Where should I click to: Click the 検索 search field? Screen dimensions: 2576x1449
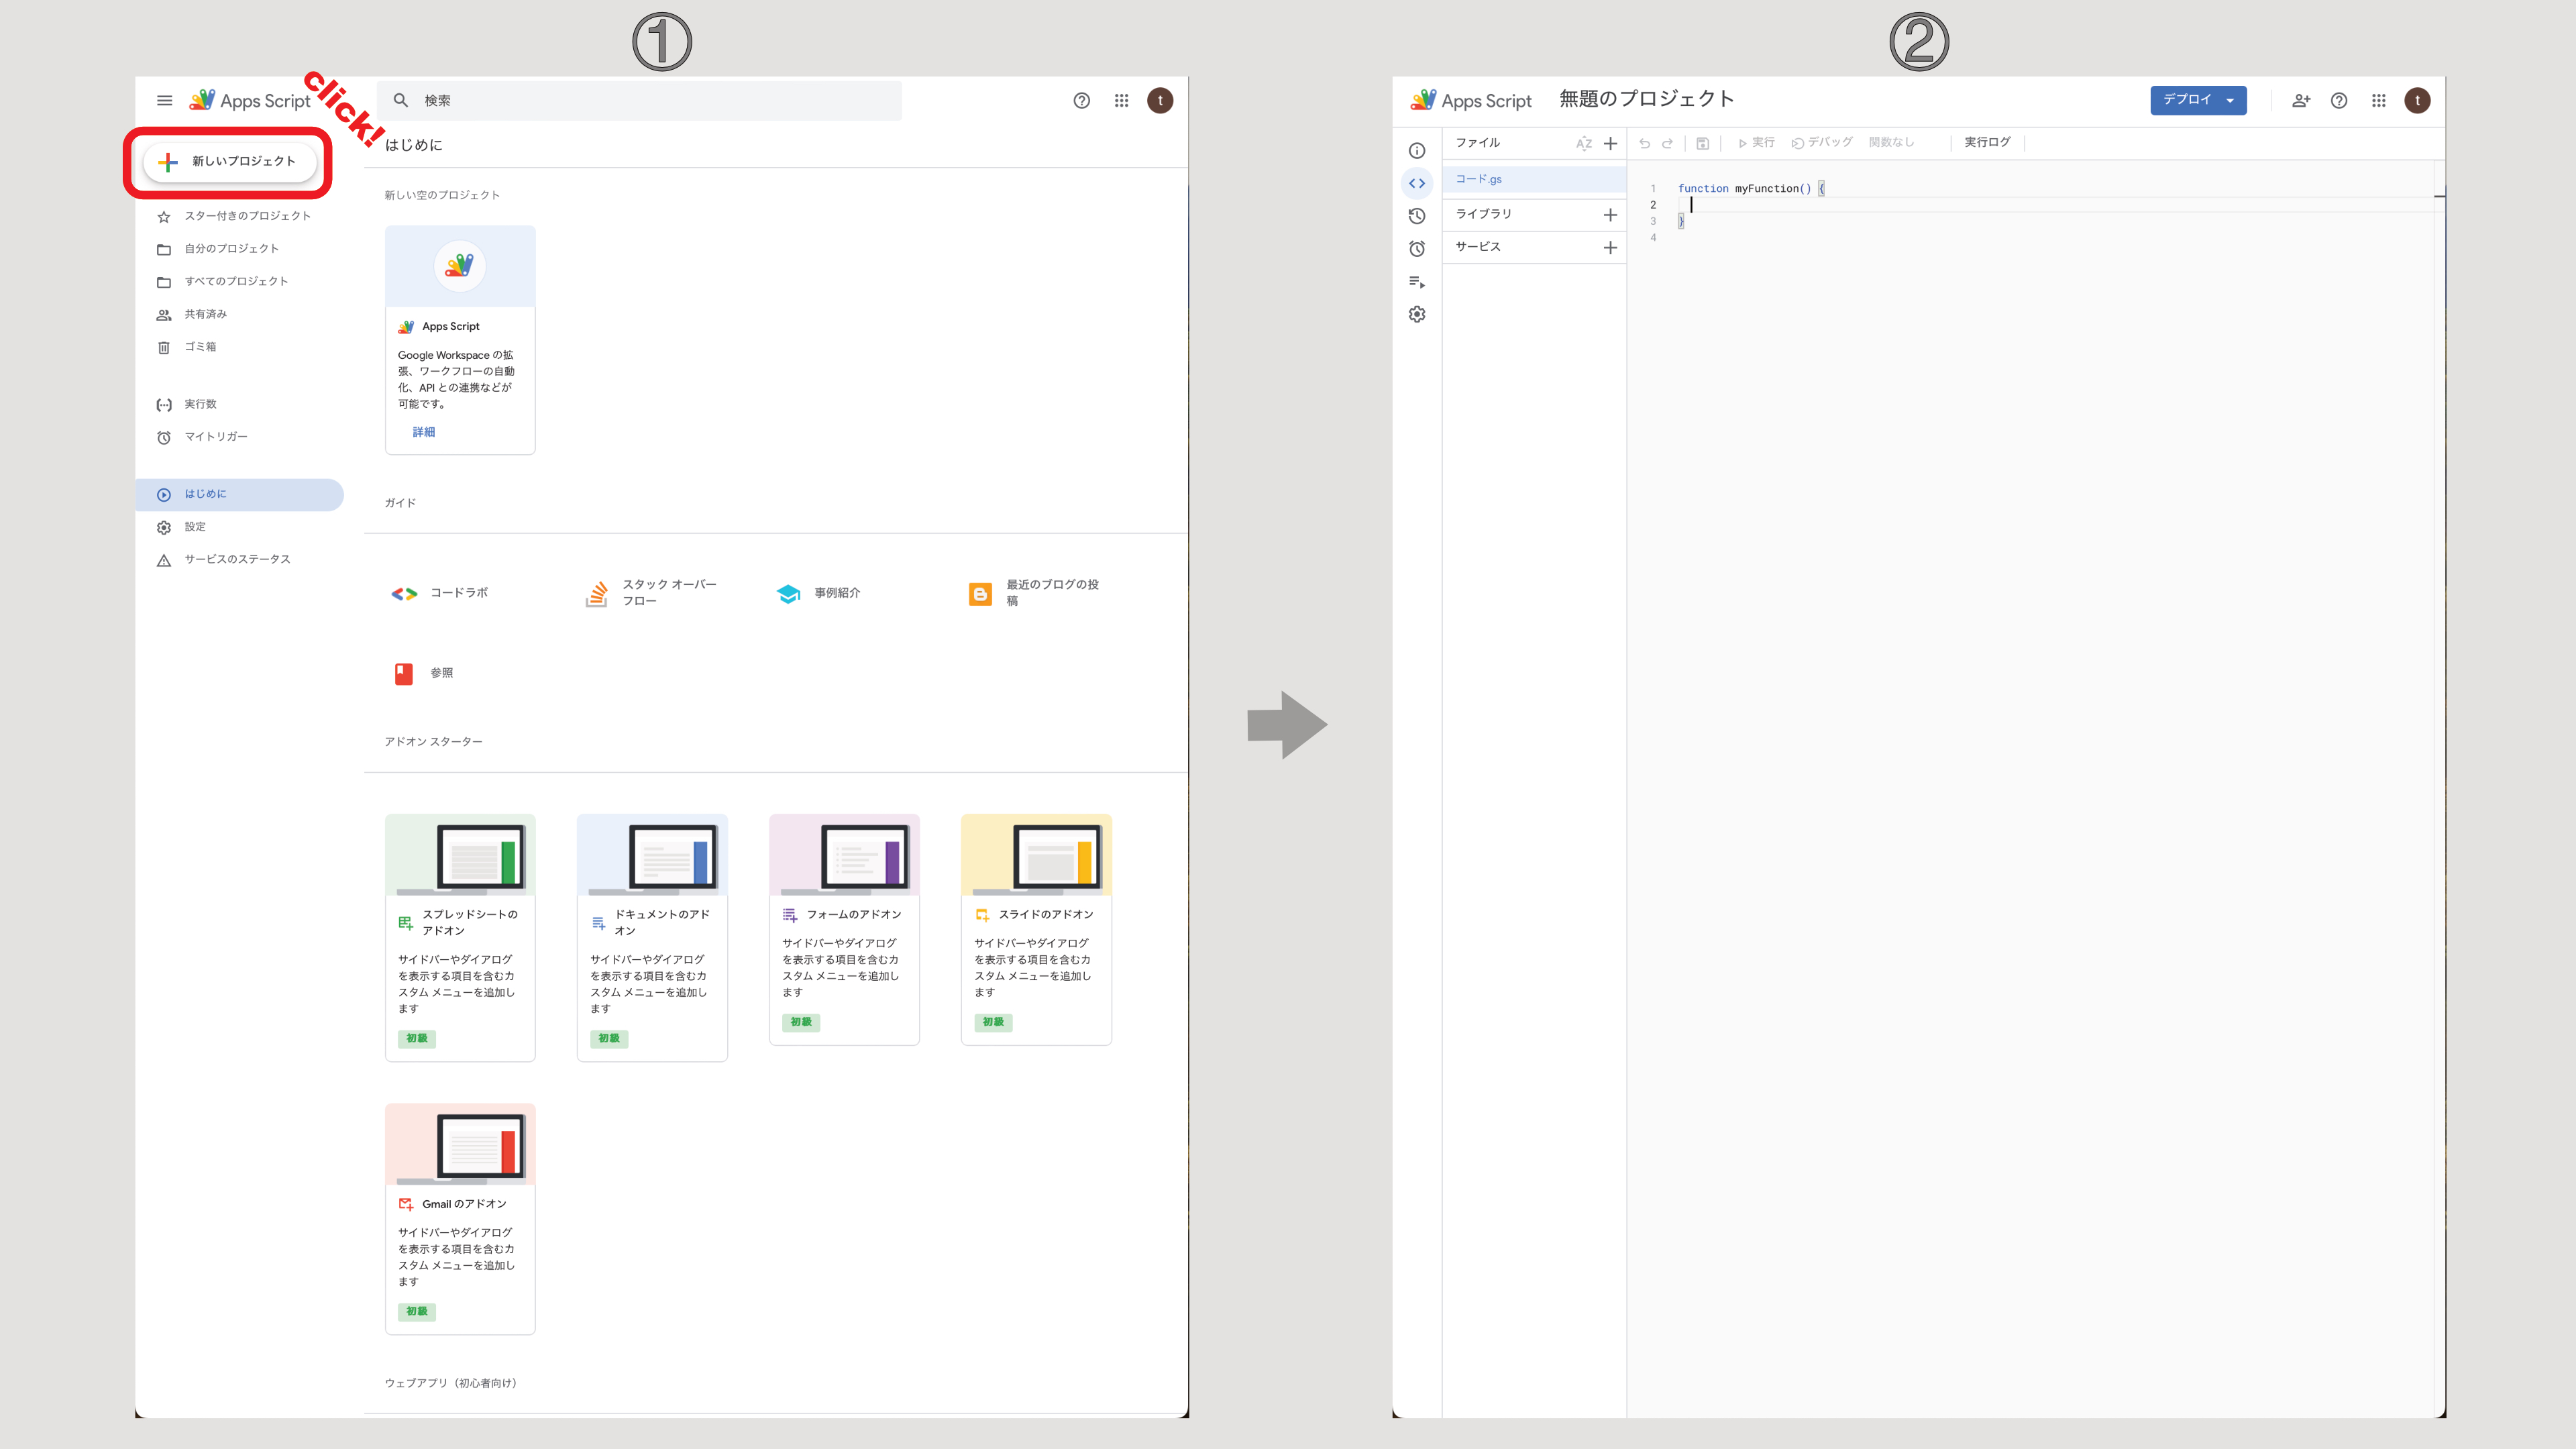(640, 100)
